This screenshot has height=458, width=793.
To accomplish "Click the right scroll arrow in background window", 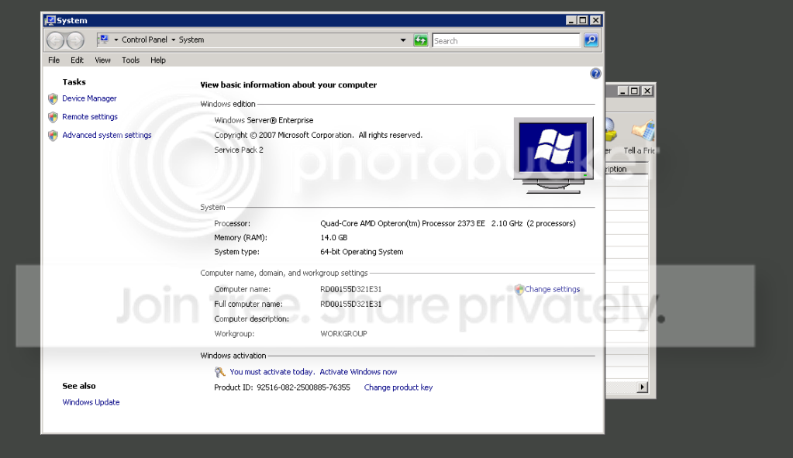I will coord(643,387).
